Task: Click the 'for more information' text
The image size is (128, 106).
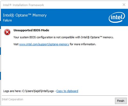Action: point(83,44)
